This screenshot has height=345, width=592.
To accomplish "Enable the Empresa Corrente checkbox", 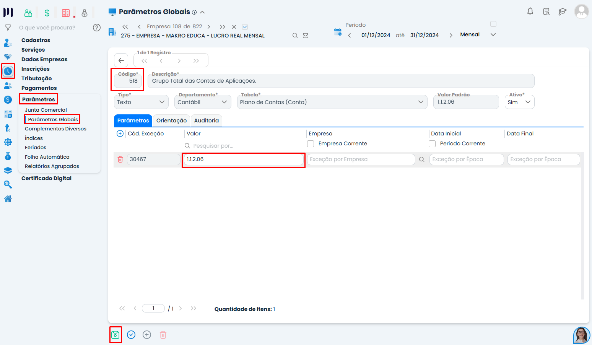I will [311, 144].
